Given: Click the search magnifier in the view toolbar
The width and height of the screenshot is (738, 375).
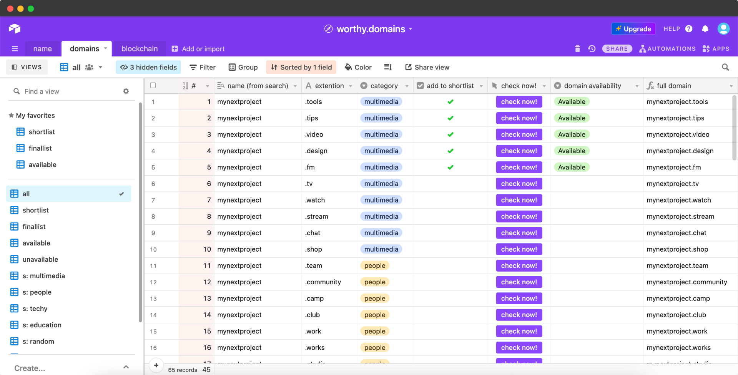Looking at the screenshot, I should (x=725, y=67).
